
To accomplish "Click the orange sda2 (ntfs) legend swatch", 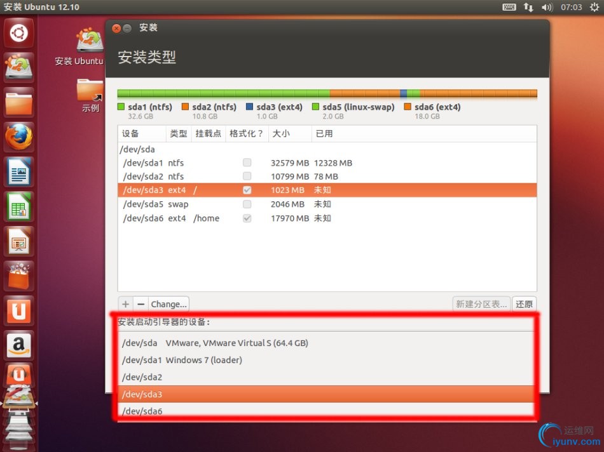I will click(185, 107).
